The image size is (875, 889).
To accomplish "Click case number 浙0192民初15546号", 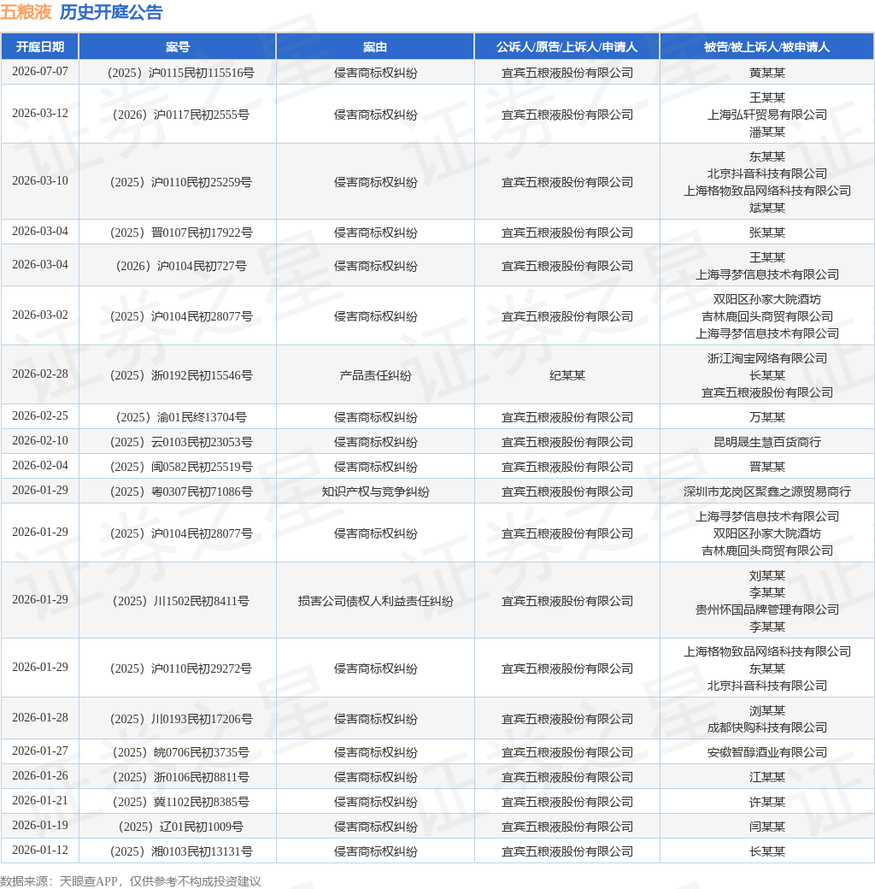I will pyautogui.click(x=181, y=375).
